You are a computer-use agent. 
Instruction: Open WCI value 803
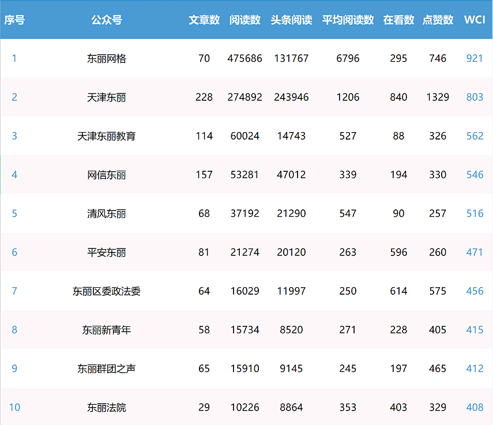(x=475, y=97)
